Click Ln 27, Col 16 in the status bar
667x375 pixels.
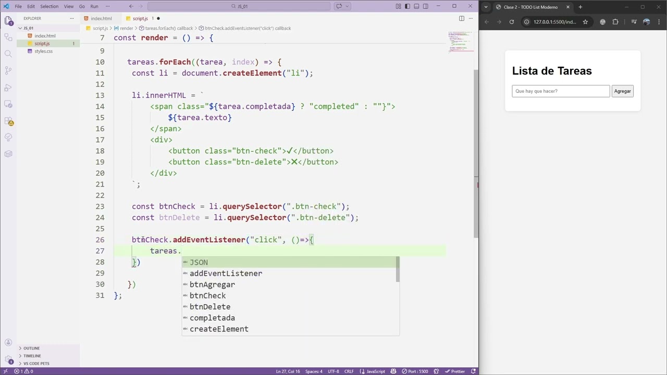(x=288, y=371)
